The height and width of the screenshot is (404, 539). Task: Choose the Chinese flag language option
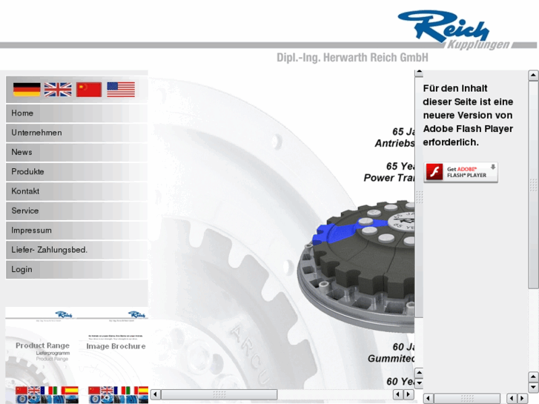(x=89, y=90)
